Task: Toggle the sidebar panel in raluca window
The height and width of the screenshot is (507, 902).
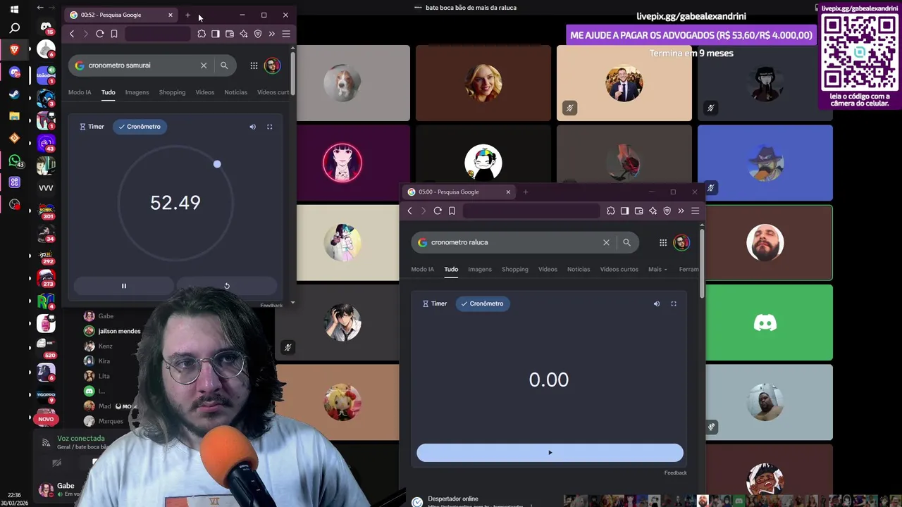Action: 624,211
